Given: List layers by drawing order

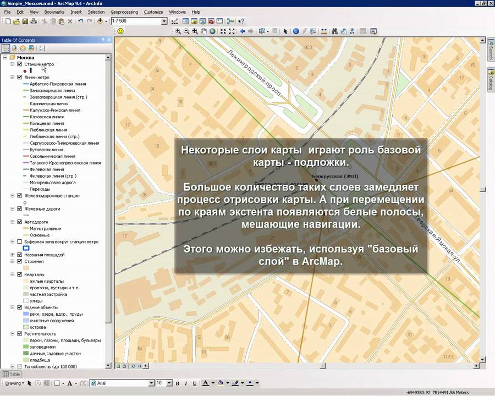Looking at the screenshot, I should 5,48.
